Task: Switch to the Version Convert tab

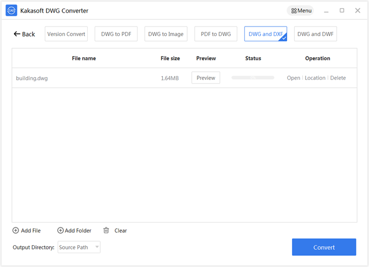Action: click(x=66, y=34)
